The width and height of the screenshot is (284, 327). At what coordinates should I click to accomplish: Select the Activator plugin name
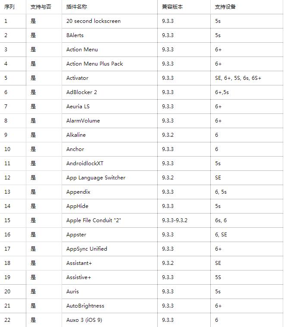(77, 78)
